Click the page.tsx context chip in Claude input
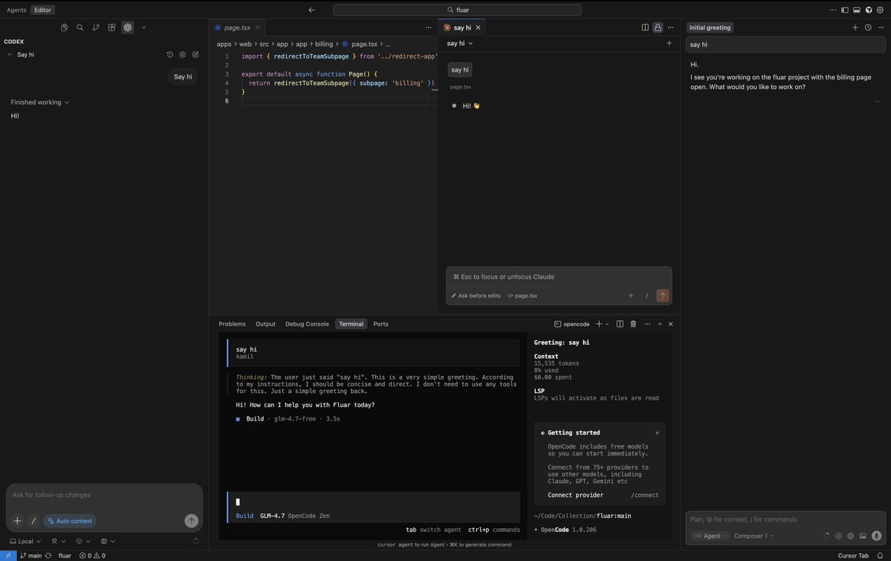The width and height of the screenshot is (891, 561). [x=522, y=296]
